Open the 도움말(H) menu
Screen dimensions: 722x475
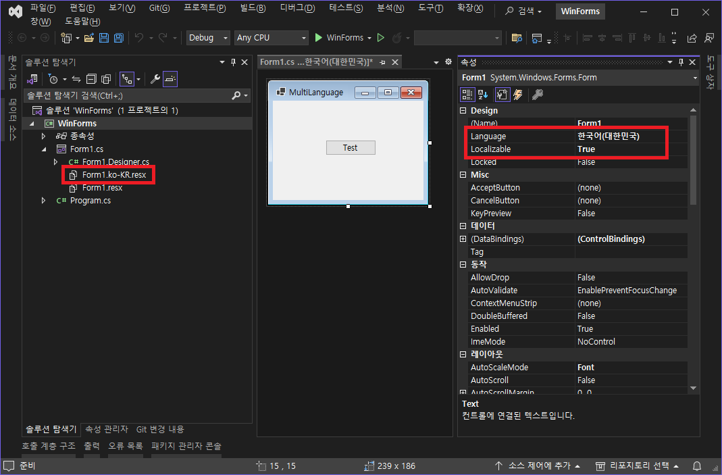tap(82, 21)
